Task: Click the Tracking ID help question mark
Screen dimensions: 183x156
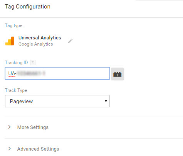Action: click(33, 63)
